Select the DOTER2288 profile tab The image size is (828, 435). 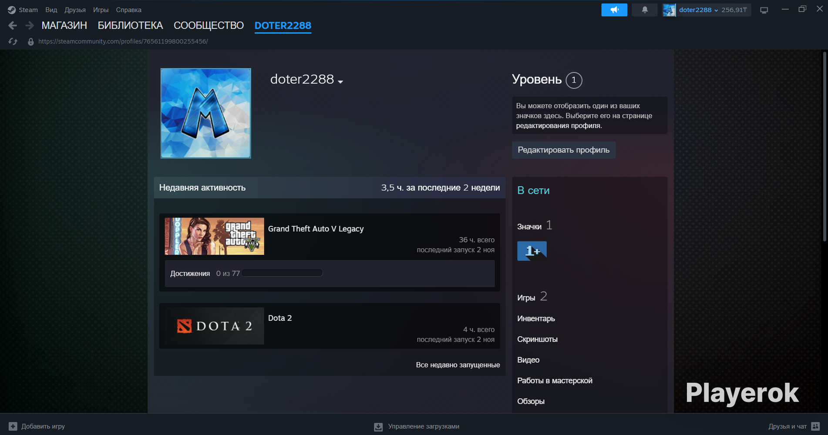283,26
